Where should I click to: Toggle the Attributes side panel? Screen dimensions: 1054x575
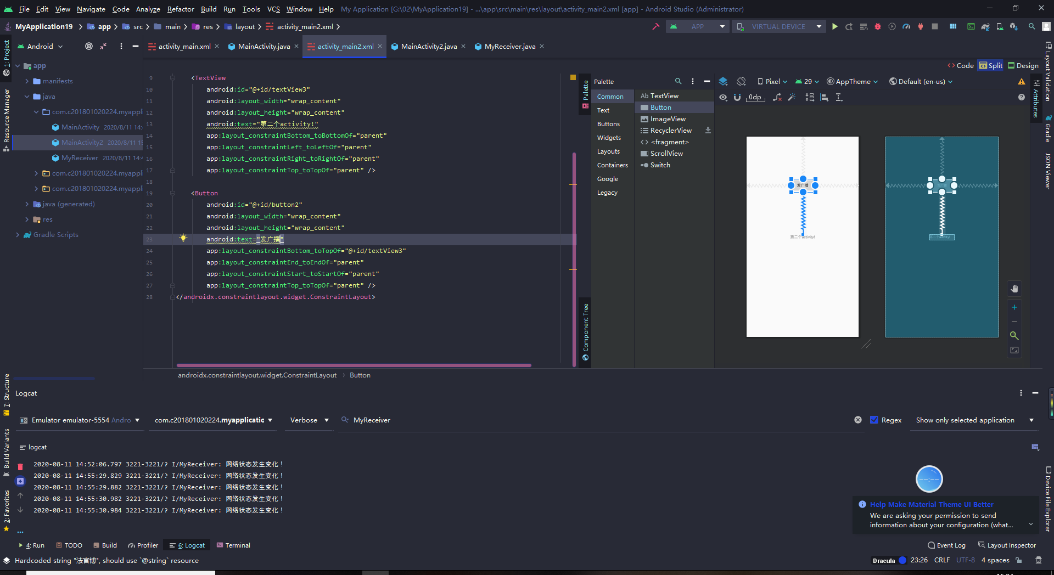click(x=1036, y=99)
